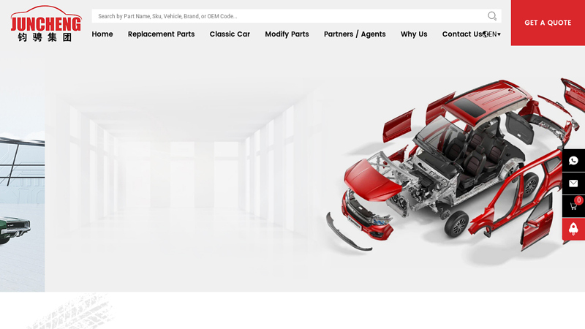Image resolution: width=585 pixels, height=329 pixels.
Task: Expand the EN language dropdown
Action: click(495, 34)
